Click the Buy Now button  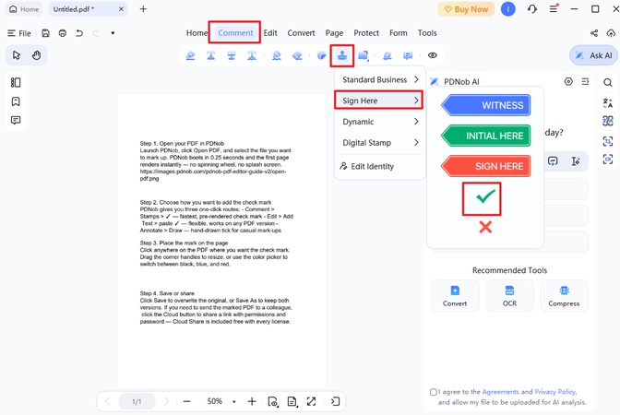pos(466,9)
